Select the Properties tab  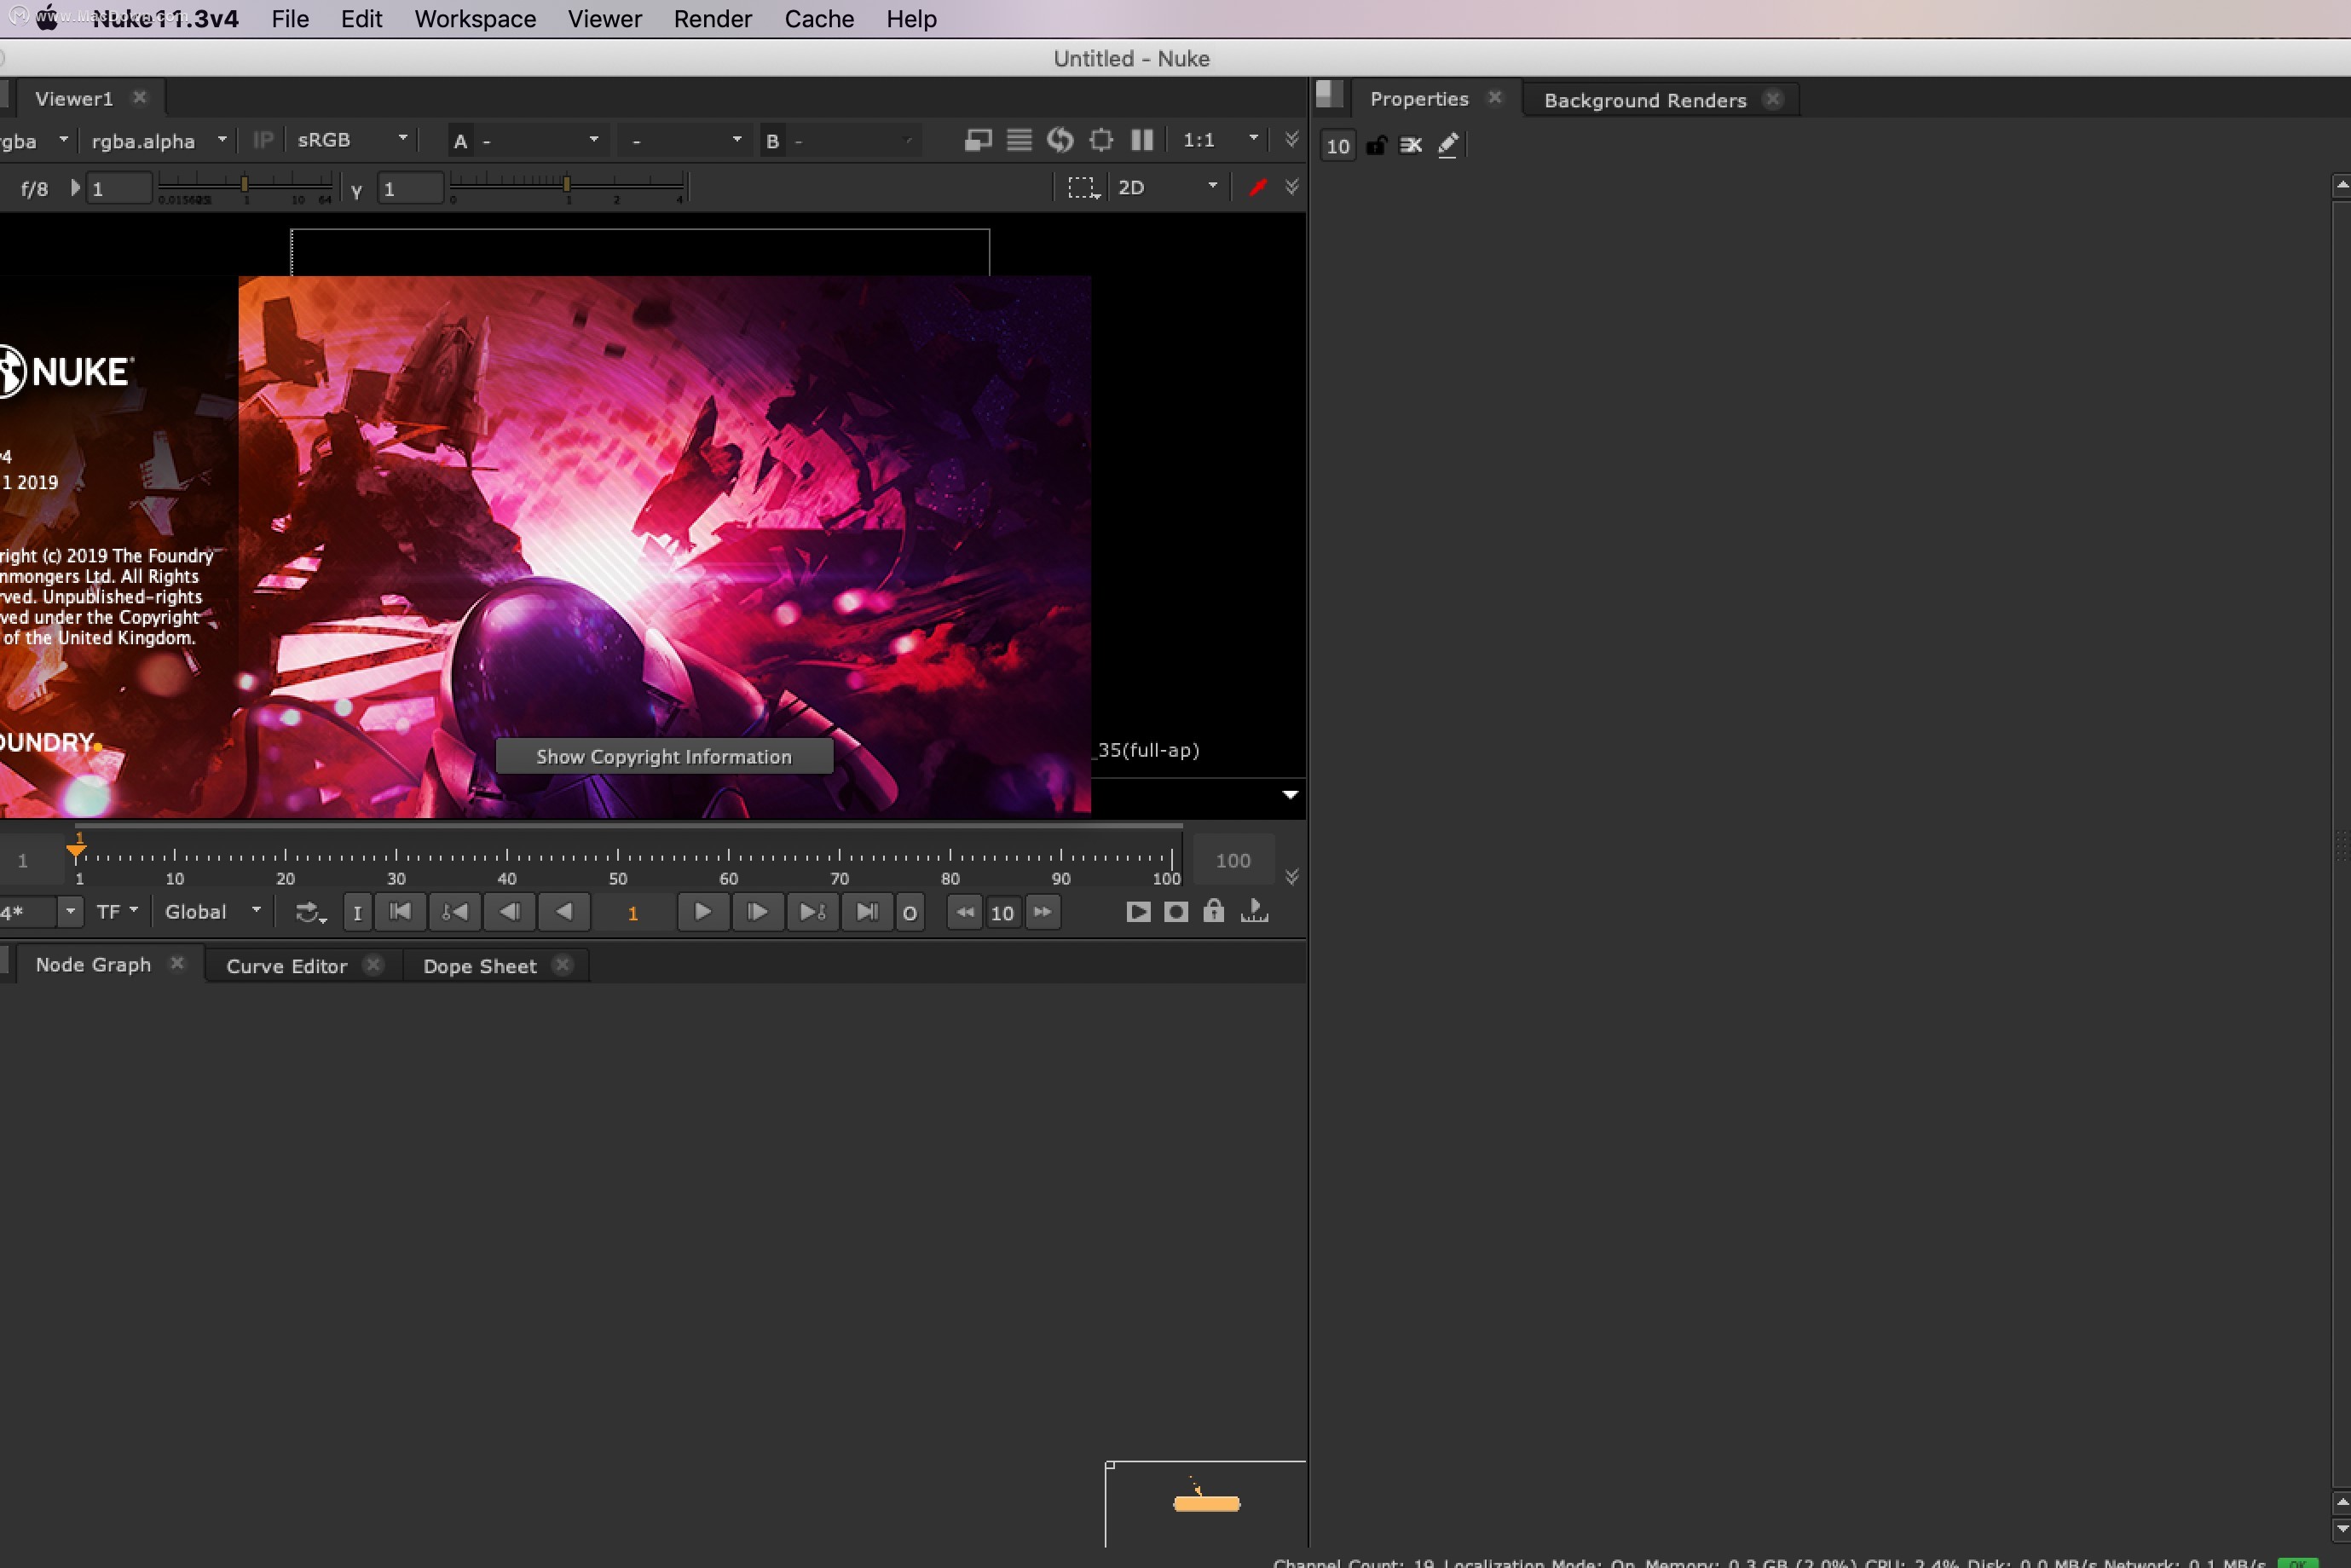(x=1419, y=99)
